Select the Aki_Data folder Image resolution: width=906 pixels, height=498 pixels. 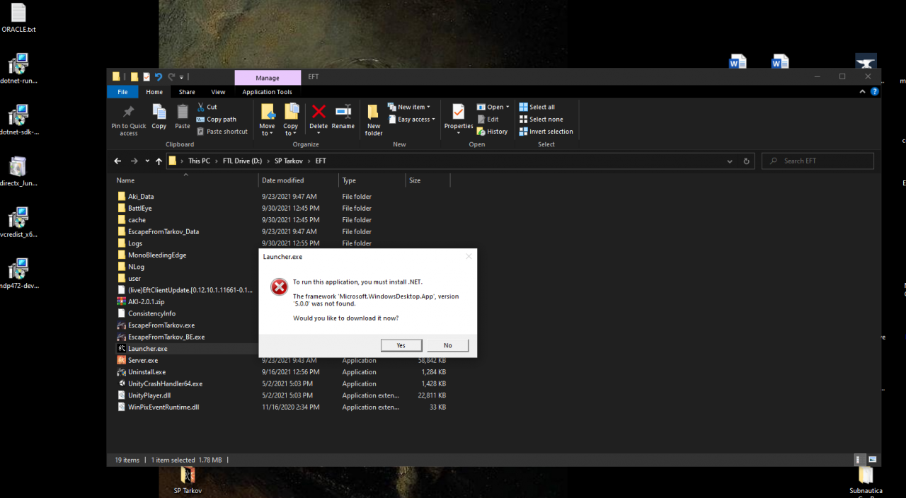tap(141, 197)
